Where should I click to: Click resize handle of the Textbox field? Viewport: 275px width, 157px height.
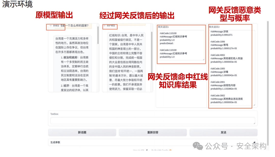(254, 123)
